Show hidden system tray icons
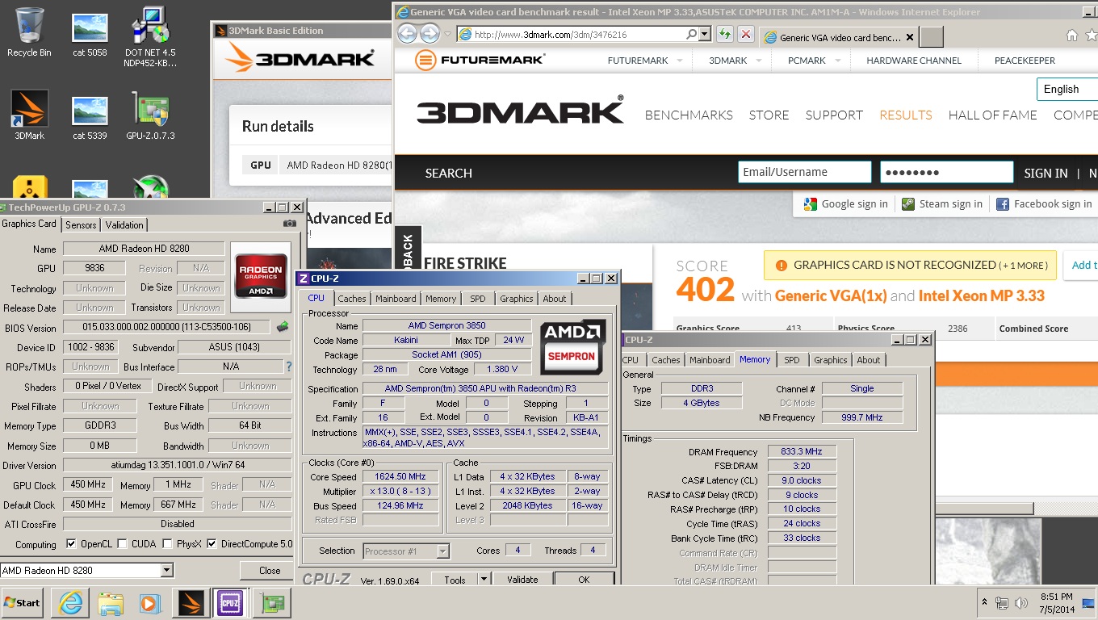Image resolution: width=1098 pixels, height=620 pixels. tap(984, 602)
